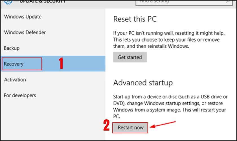Navigate to For developers
Viewport: 237px width, 141px height.
20,96
